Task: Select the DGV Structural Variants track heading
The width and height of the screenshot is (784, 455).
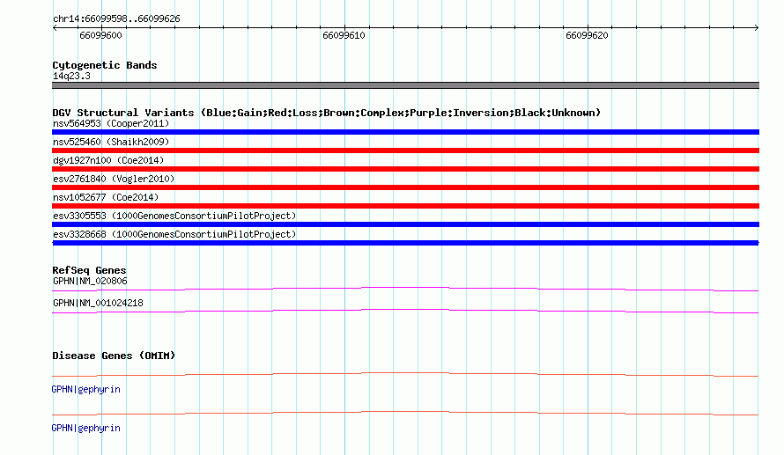Action: (x=327, y=113)
